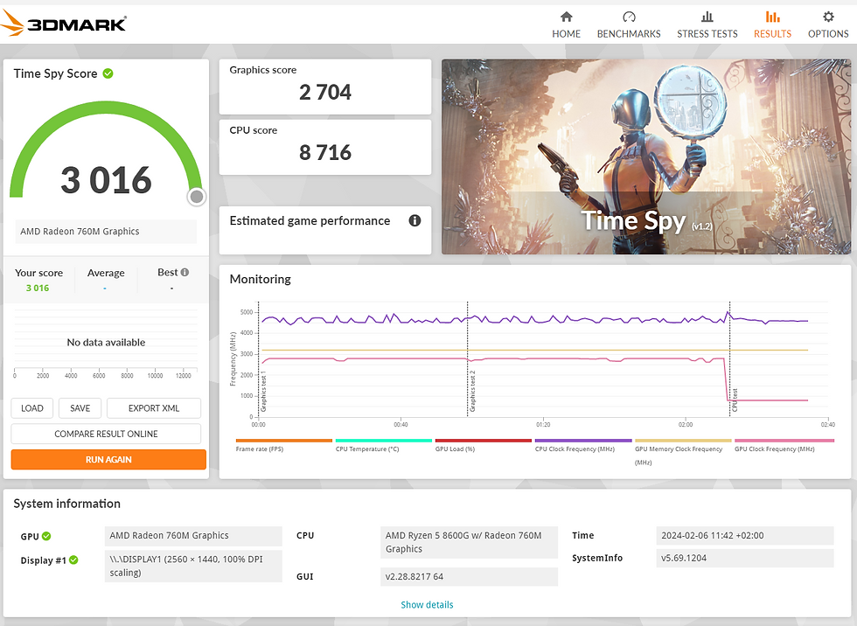
Task: Toggle the Frame rate (FPS) legend swatch
Action: point(283,441)
